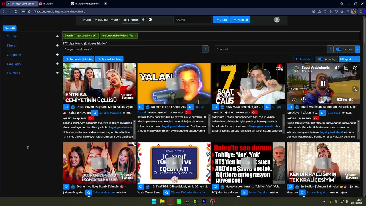Image resolution: width=366 pixels, height=206 pixels.
Task: Export the search results
Action: (345, 59)
